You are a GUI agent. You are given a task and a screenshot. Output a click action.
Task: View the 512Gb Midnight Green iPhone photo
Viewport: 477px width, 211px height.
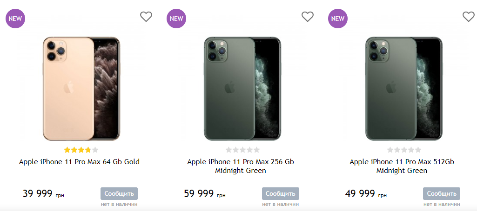click(x=404, y=89)
